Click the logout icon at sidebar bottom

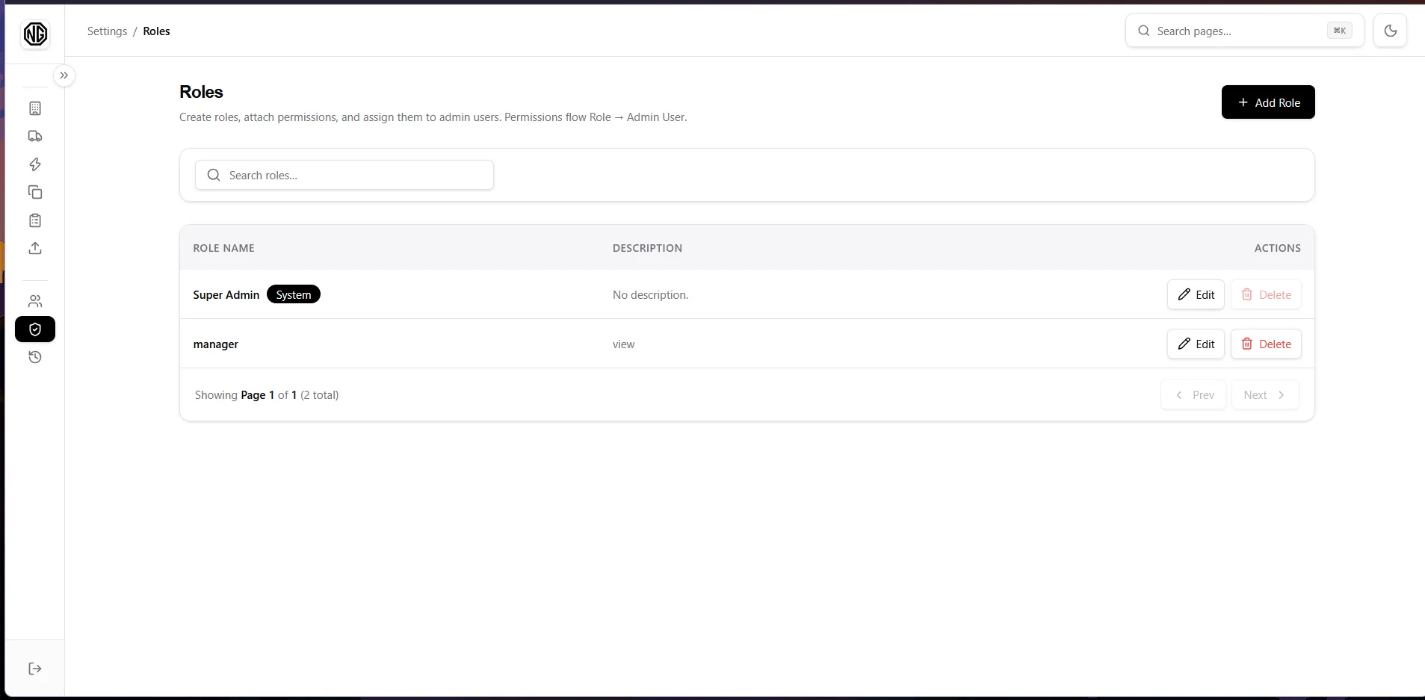35,669
